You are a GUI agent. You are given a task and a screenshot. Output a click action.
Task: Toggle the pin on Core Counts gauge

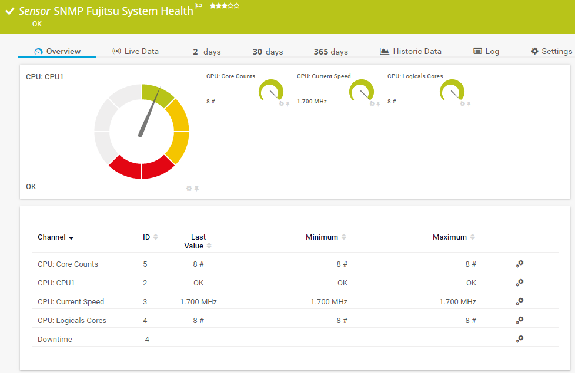coord(287,104)
